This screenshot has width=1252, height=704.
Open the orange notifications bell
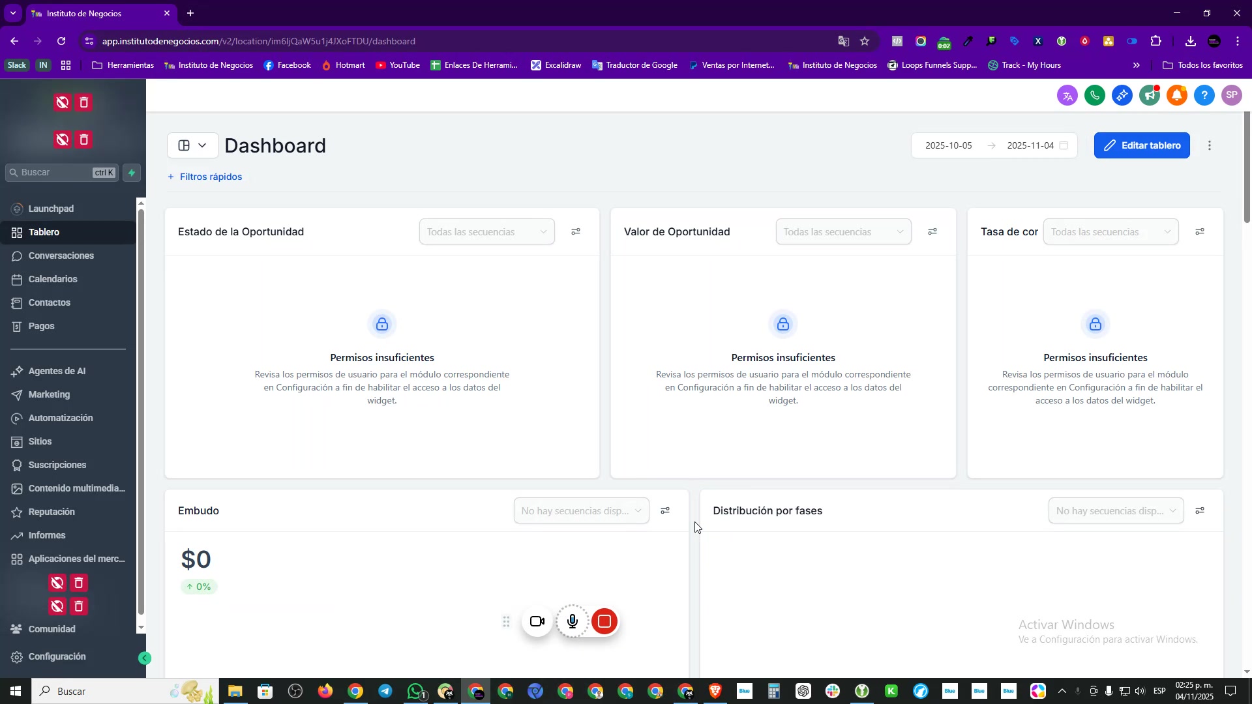coord(1177,96)
